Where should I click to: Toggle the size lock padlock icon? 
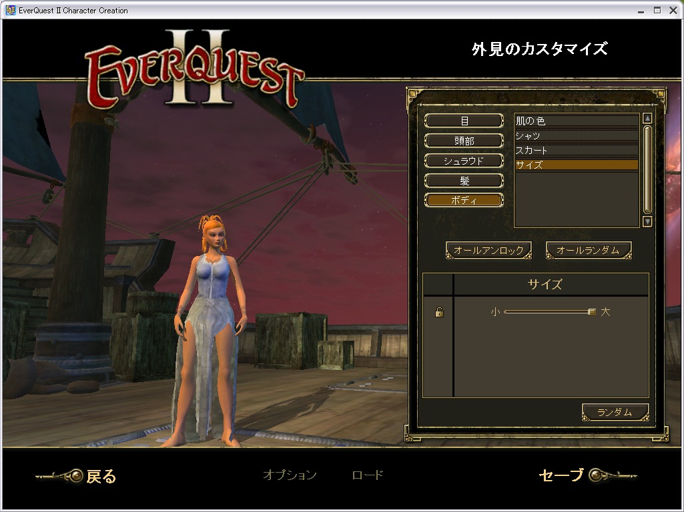pos(439,312)
